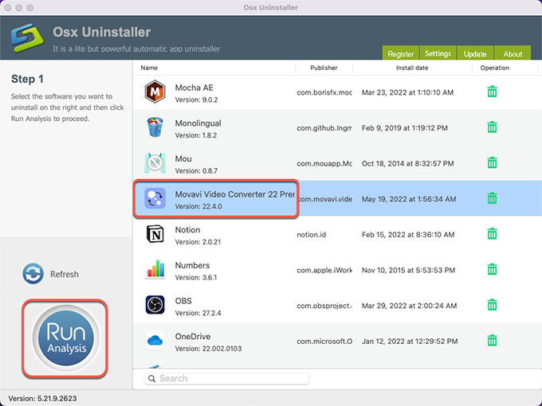
Task: Delete Notion using its trash icon
Action: [492, 234]
